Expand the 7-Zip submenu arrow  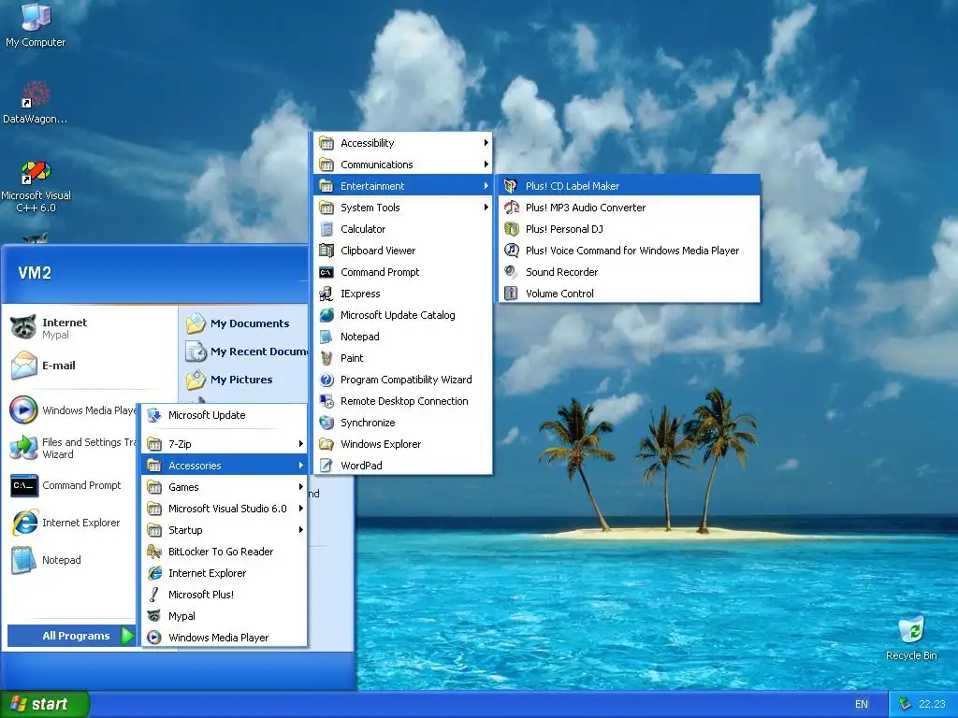point(300,444)
